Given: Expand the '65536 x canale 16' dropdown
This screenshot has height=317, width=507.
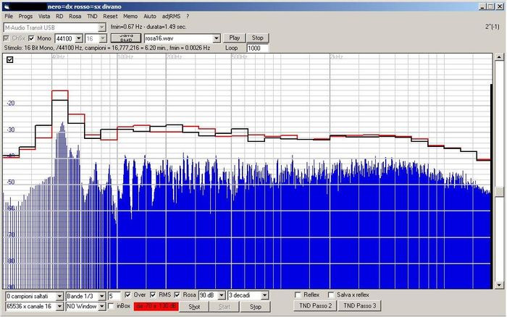Looking at the screenshot, I should click(x=59, y=306).
